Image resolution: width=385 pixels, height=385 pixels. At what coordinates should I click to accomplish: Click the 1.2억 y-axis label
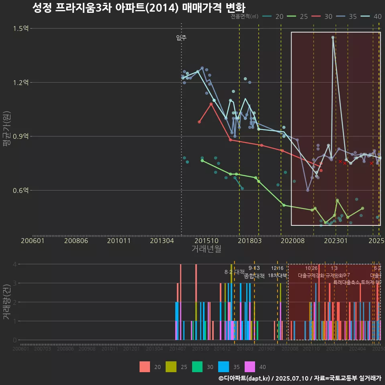[x=21, y=83]
